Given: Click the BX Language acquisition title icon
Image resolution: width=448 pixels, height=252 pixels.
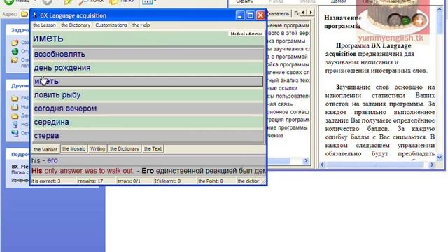Looking at the screenshot, I should [35, 15].
